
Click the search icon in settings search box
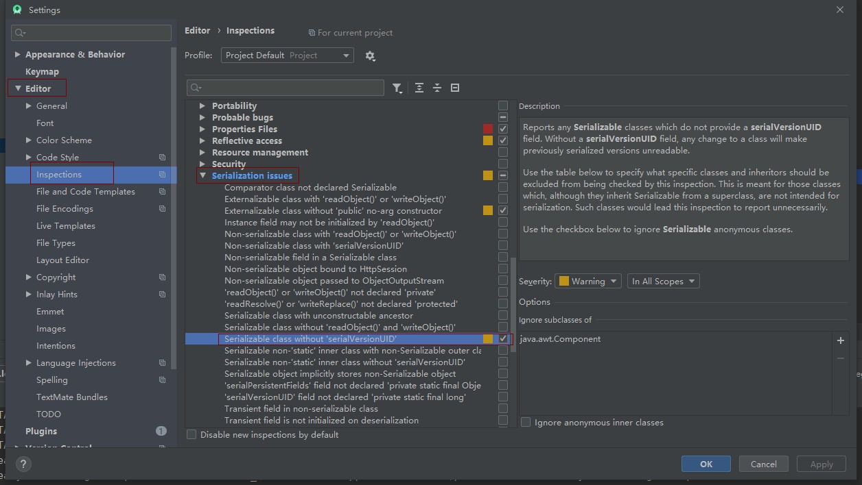click(x=20, y=33)
